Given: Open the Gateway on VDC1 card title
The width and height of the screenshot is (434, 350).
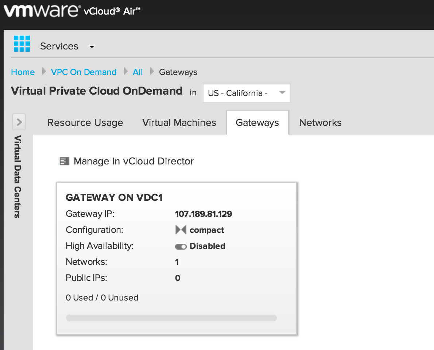Looking at the screenshot, I should (x=114, y=198).
